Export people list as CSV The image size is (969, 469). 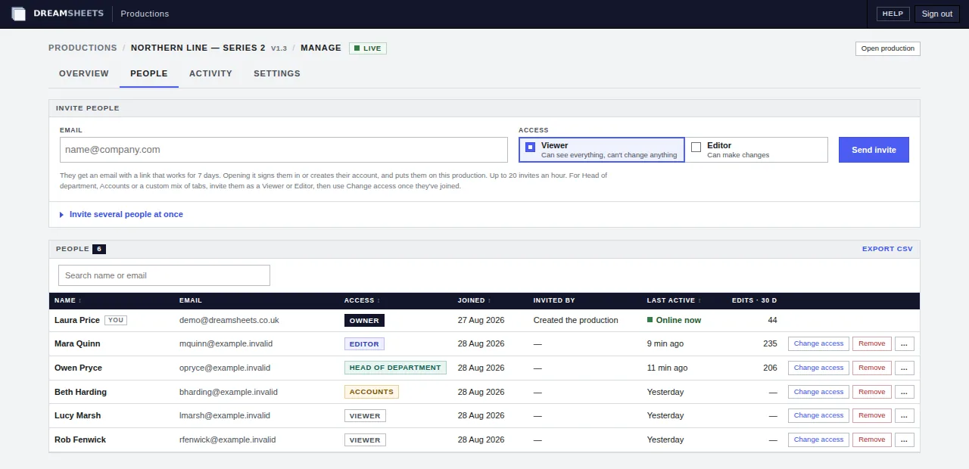[887, 249]
